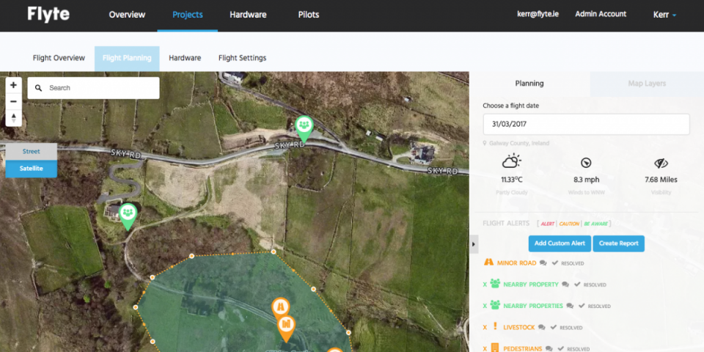Open comments for Minor Road alert
The height and width of the screenshot is (352, 704).
point(543,263)
